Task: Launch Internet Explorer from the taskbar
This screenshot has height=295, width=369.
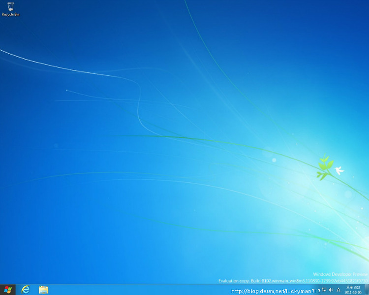Action: click(x=26, y=290)
